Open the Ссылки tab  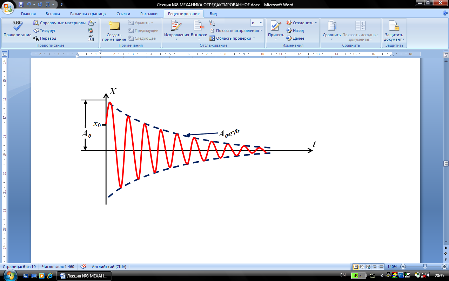point(123,14)
